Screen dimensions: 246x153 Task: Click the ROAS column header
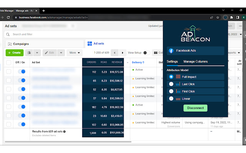point(103,62)
